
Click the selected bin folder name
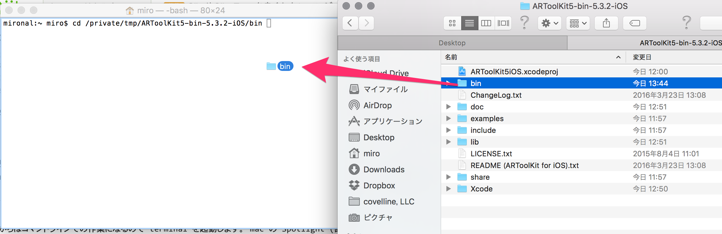pos(476,84)
